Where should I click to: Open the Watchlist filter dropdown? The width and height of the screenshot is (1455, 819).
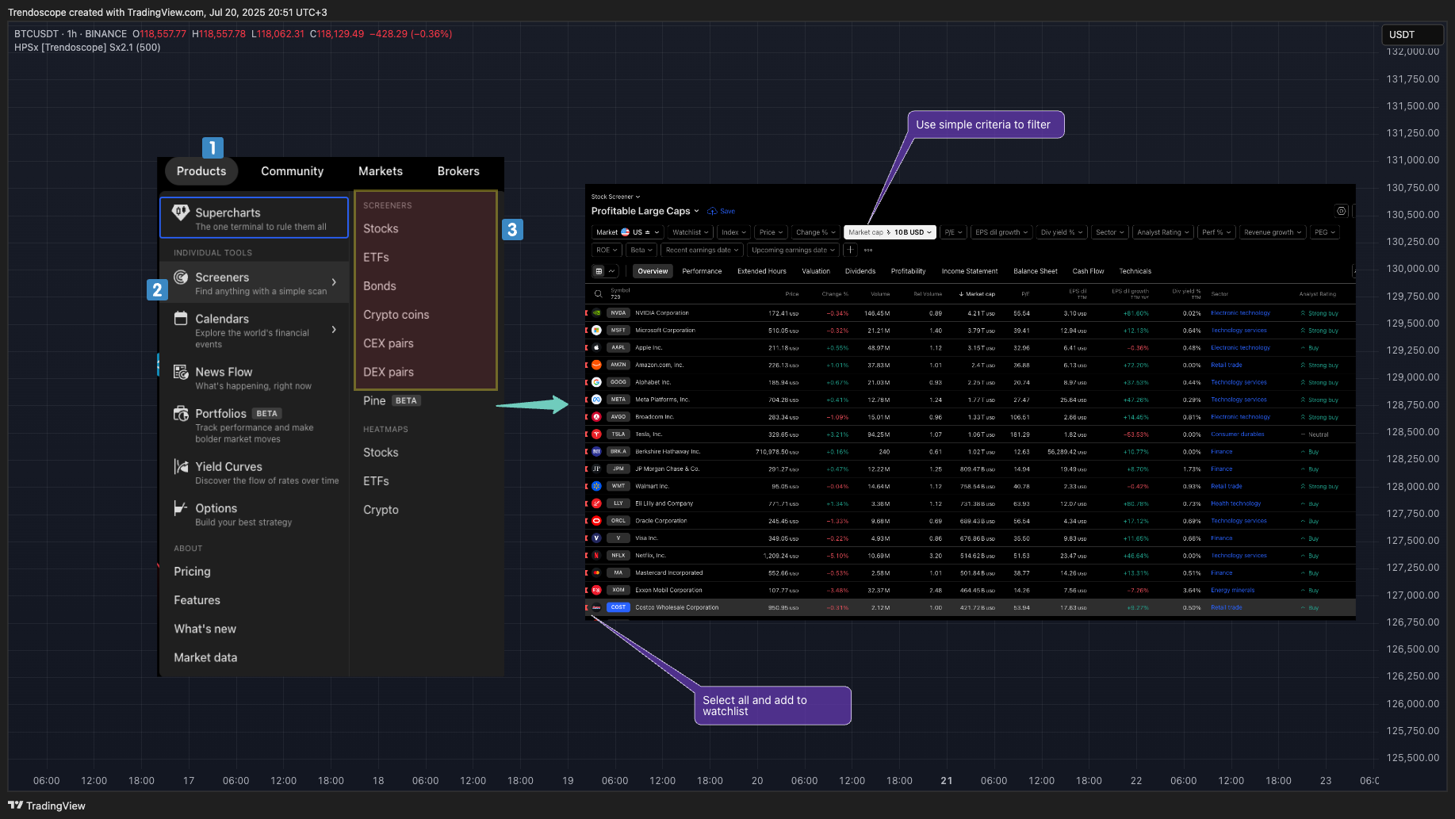pos(691,232)
